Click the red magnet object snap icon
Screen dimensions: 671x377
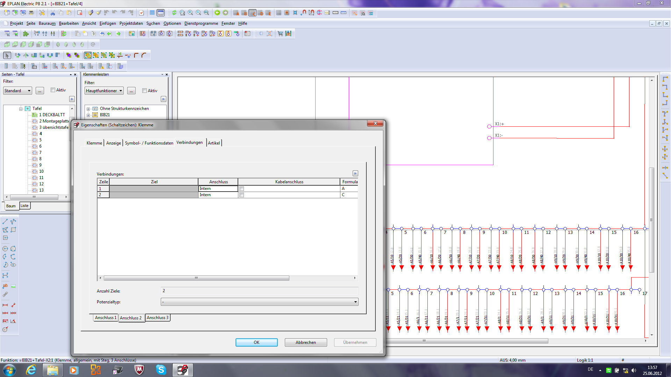coord(303,13)
